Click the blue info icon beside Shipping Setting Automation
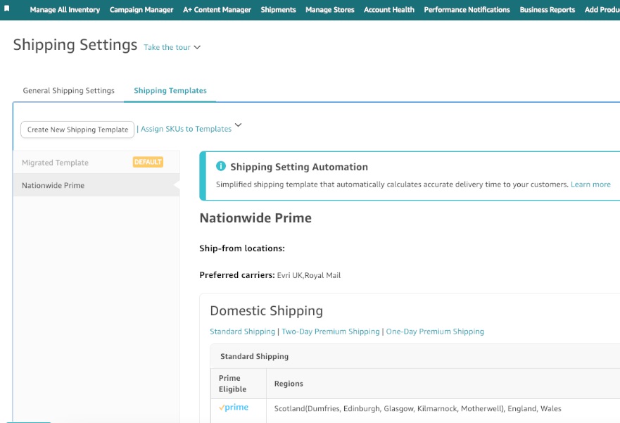The image size is (620, 423). pyautogui.click(x=221, y=166)
